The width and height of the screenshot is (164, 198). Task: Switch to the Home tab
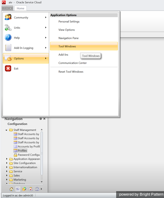20,8
